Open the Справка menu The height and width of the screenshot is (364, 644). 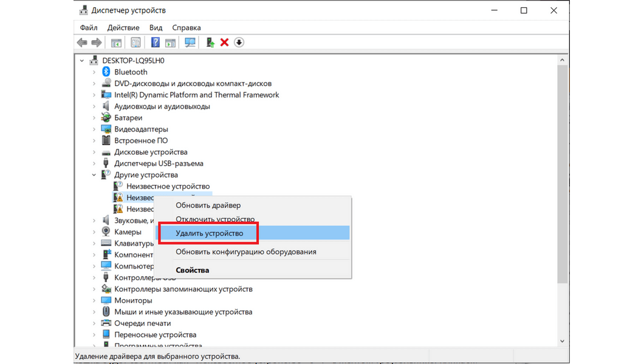tap(187, 27)
